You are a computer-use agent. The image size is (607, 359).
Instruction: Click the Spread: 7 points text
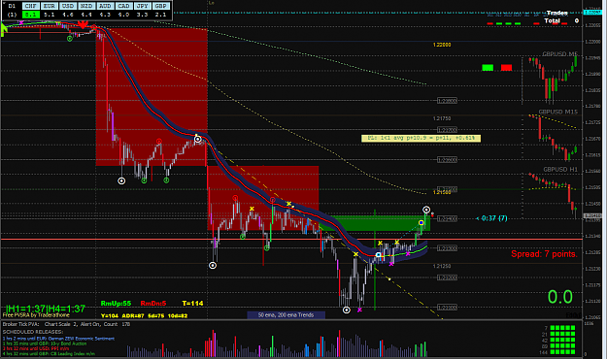coord(544,254)
